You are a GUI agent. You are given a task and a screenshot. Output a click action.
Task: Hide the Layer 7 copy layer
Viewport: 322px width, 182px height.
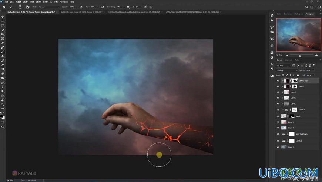click(x=278, y=80)
